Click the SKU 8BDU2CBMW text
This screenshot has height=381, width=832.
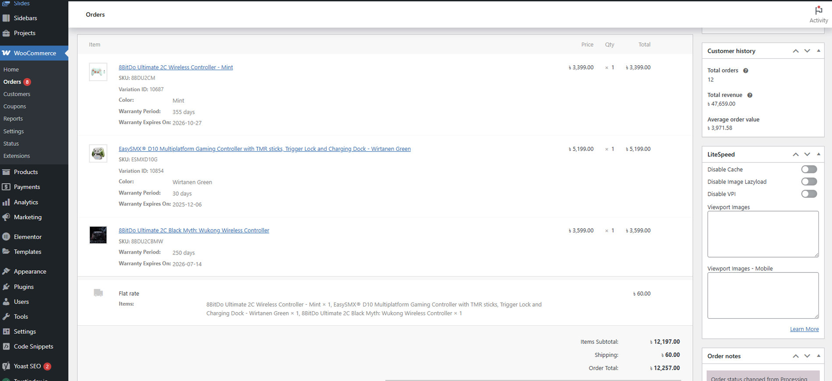click(141, 241)
